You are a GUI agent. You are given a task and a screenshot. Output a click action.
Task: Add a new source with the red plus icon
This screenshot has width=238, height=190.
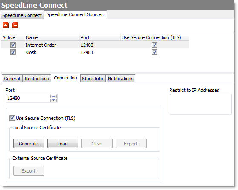6,25
